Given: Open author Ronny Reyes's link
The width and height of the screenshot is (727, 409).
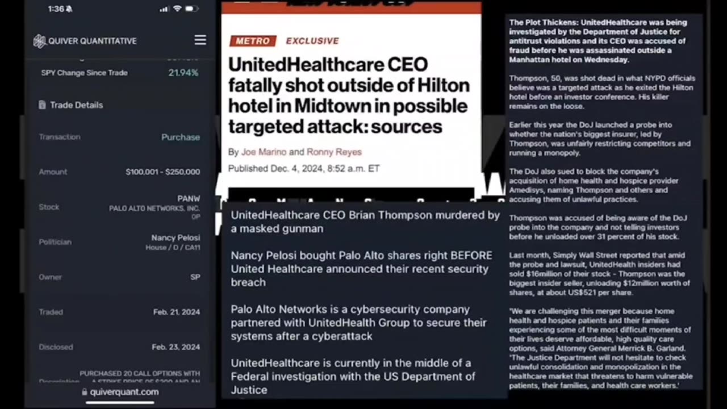Looking at the screenshot, I should (334, 152).
